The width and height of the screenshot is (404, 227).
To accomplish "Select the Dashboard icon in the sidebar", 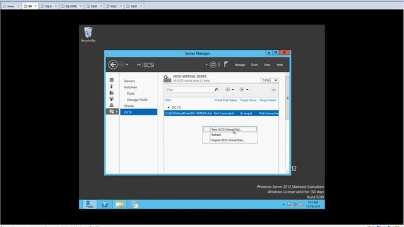I will [x=112, y=80].
